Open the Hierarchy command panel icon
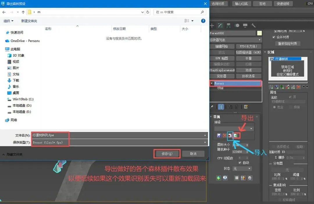Viewport: 314px width, 204px height. point(228,25)
